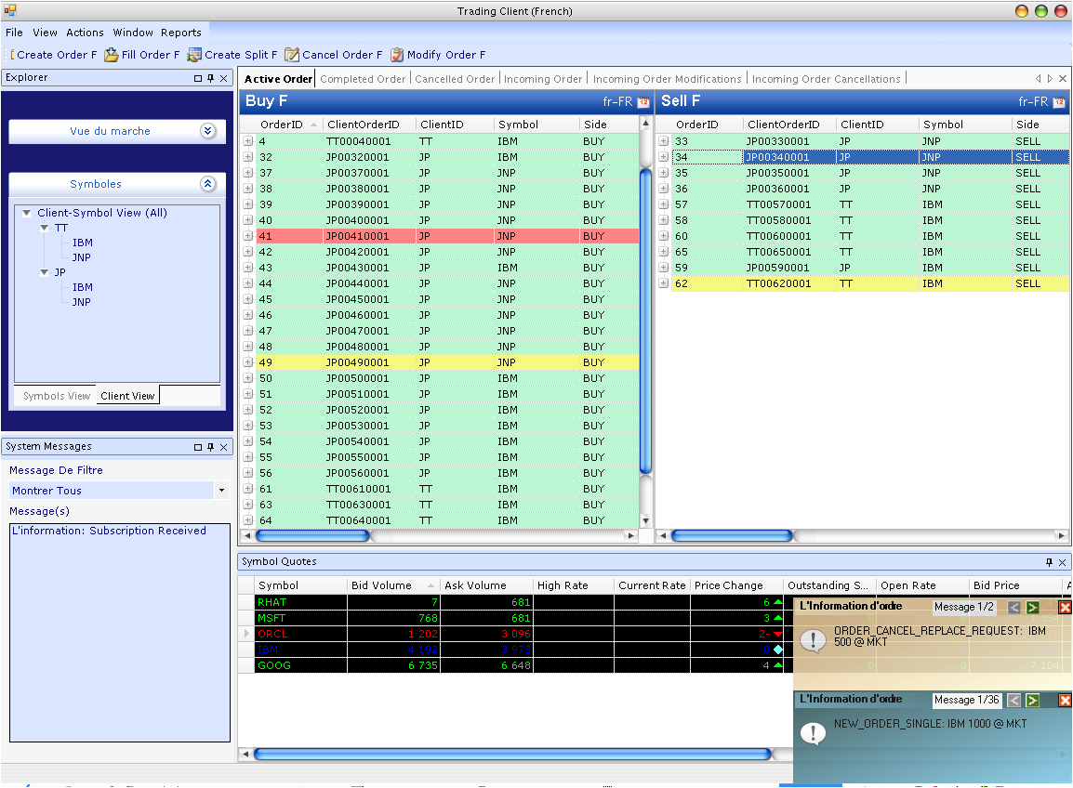Click the Create Order F toolbar icon
The width and height of the screenshot is (1073, 788).
pyautogui.click(x=13, y=55)
